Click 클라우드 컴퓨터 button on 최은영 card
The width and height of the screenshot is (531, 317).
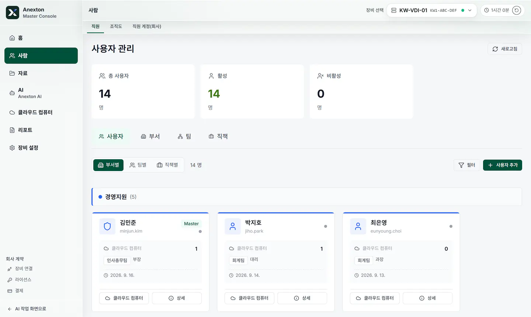[x=375, y=298]
